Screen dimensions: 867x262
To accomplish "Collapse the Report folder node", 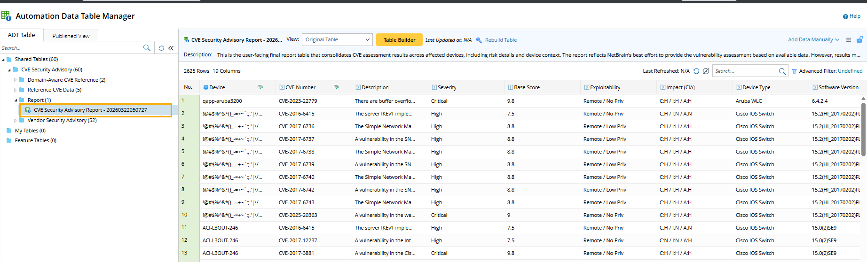I will 16,100.
